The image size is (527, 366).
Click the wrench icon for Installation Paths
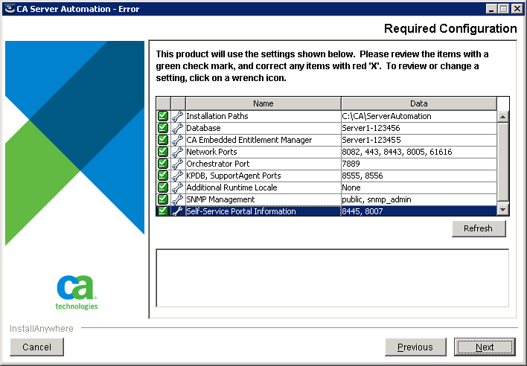point(177,116)
